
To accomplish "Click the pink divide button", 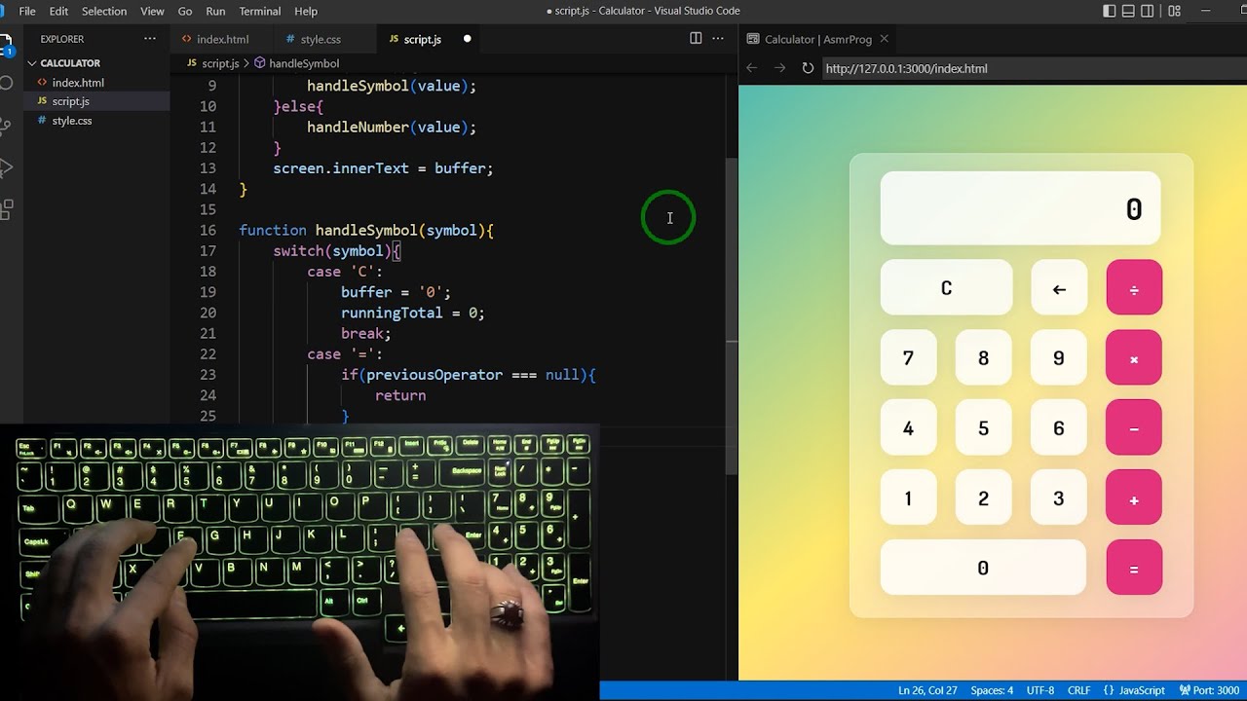I will (x=1134, y=288).
